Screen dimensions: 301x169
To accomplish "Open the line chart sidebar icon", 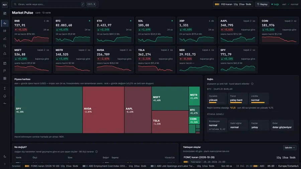I will pos(5,38).
